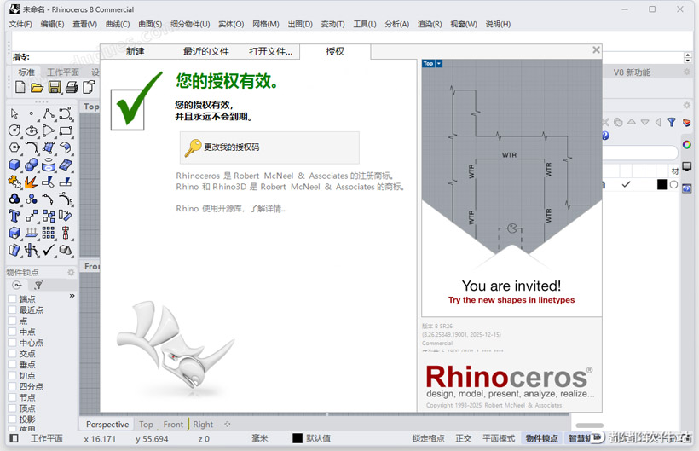Select the checkmark Check objects tool
The height and width of the screenshot is (451, 699).
(48, 250)
